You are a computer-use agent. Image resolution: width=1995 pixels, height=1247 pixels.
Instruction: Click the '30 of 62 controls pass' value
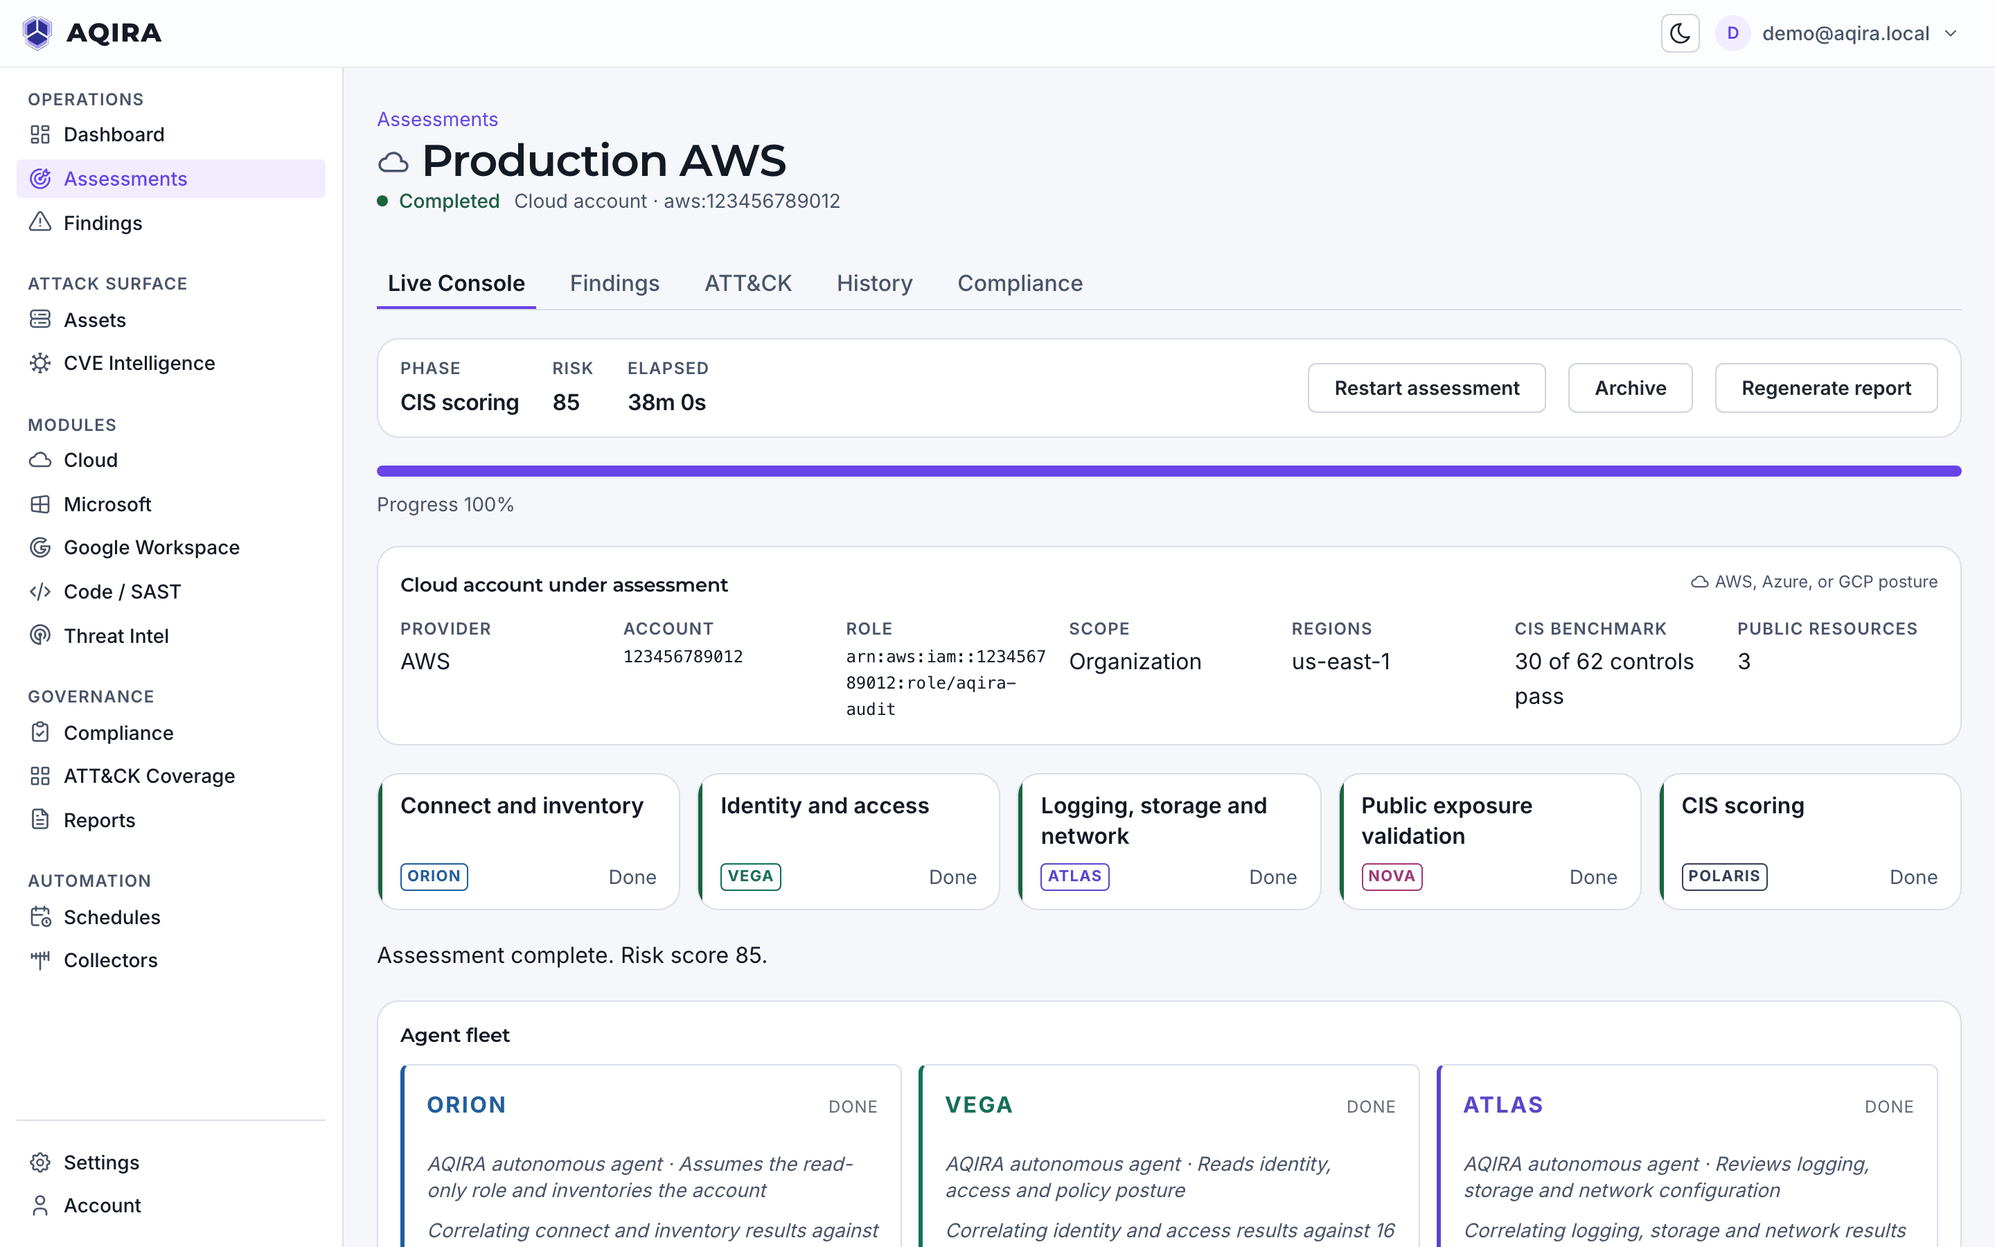(x=1604, y=679)
